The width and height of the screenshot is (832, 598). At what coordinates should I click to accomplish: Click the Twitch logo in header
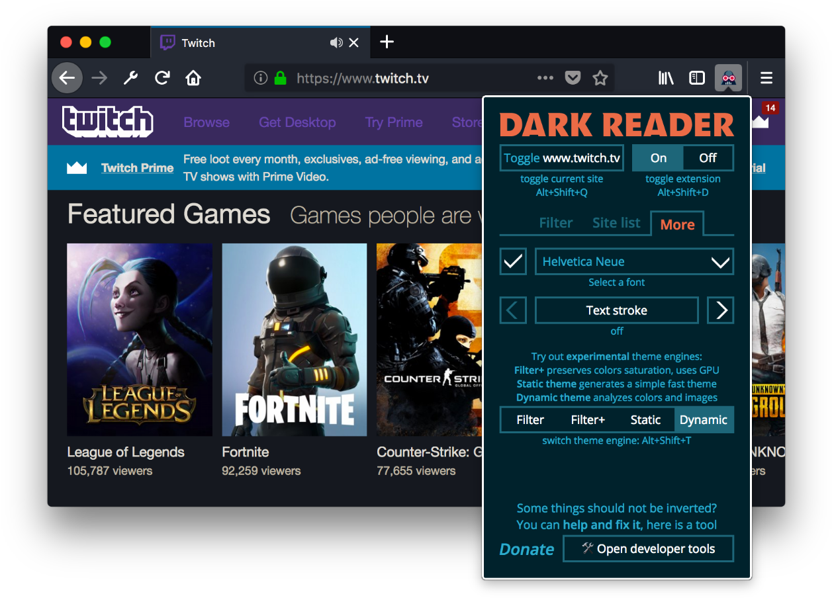108,122
